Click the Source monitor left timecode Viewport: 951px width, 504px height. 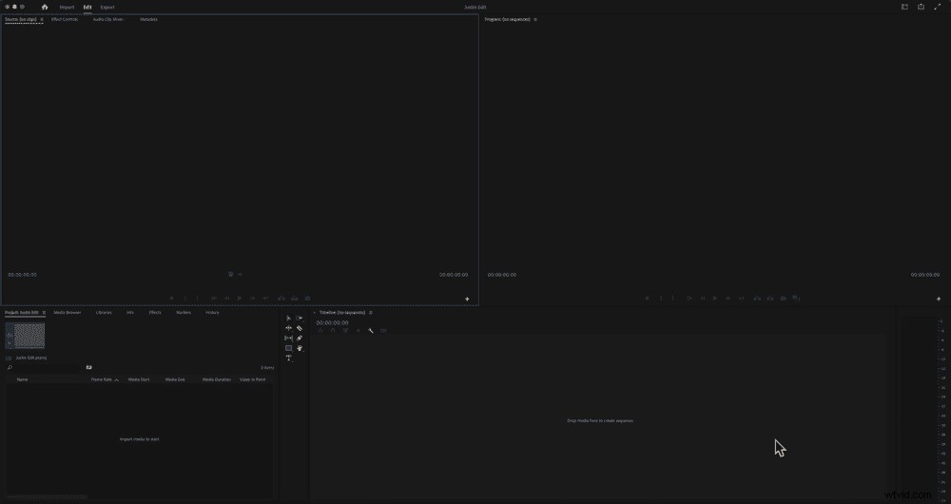point(23,275)
